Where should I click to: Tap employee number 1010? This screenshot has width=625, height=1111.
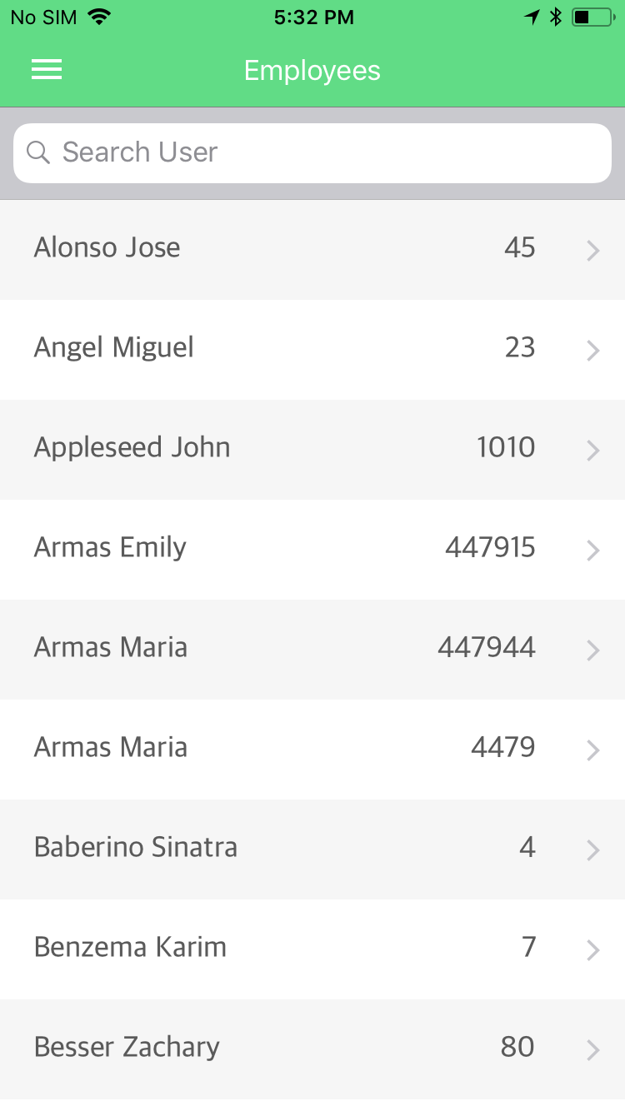coord(506,448)
